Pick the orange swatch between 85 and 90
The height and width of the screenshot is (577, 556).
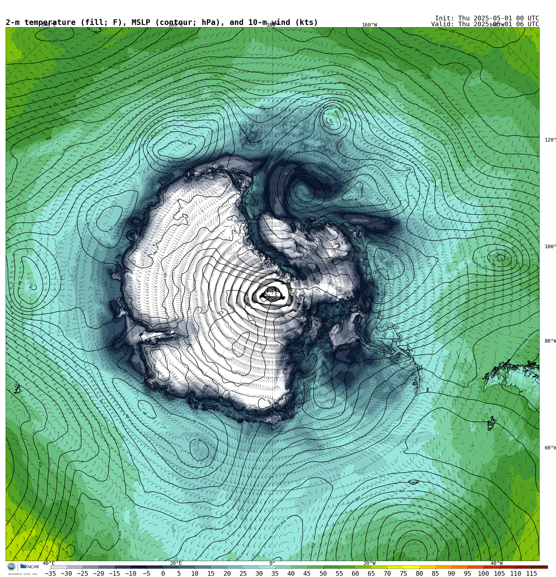[443, 567]
